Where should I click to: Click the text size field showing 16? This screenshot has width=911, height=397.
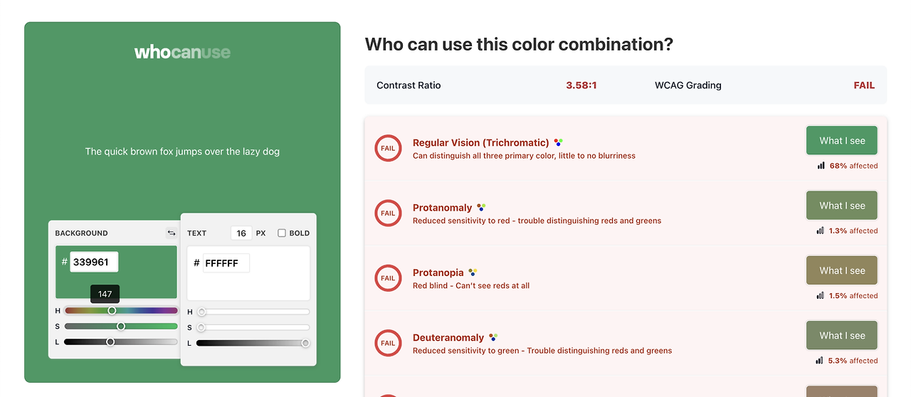coord(241,233)
